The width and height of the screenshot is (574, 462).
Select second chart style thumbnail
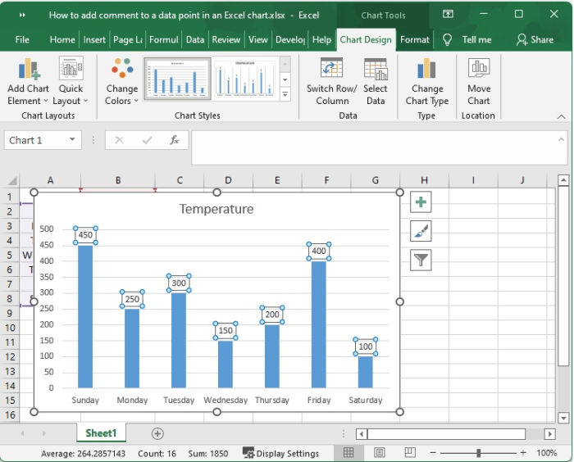tap(244, 79)
